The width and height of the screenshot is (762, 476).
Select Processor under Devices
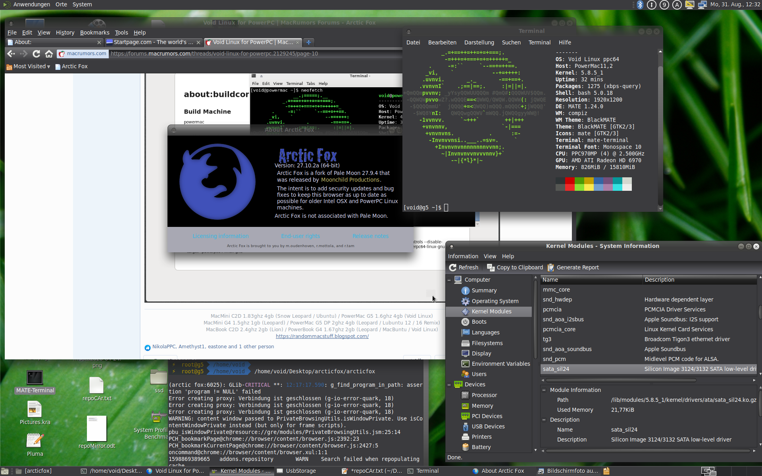[x=484, y=395]
